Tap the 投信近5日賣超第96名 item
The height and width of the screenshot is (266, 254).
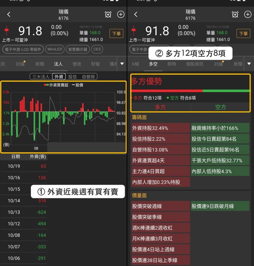click(x=220, y=150)
